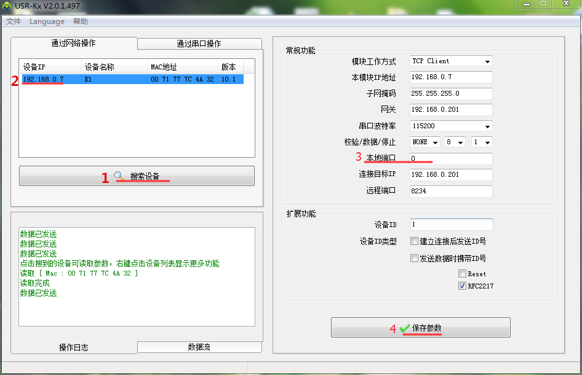Open the 文件 menu
Image resolution: width=582 pixels, height=375 pixels.
point(14,21)
